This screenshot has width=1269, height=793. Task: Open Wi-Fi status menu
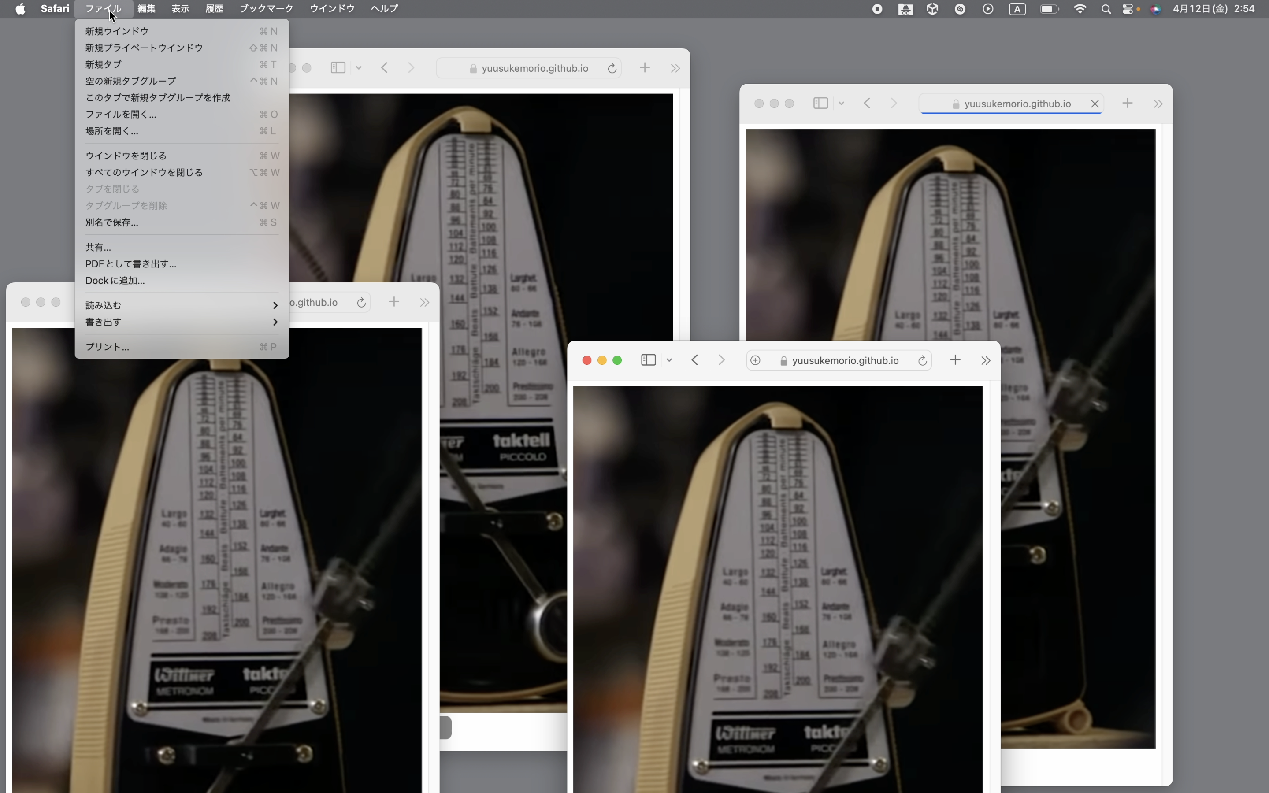coord(1080,9)
